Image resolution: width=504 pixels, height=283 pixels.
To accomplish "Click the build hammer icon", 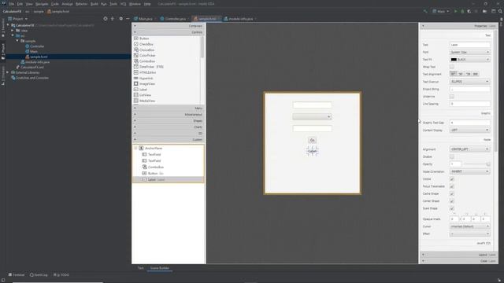I will tap(425, 11).
